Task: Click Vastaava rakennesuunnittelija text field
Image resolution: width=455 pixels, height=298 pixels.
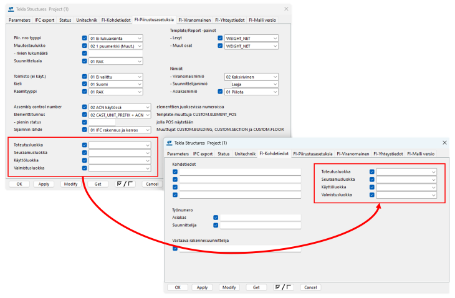Action: pos(240,249)
